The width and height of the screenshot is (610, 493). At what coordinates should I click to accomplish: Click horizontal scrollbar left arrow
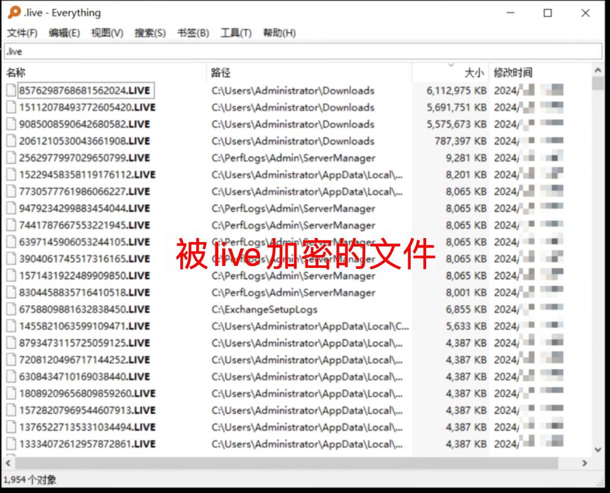8,463
